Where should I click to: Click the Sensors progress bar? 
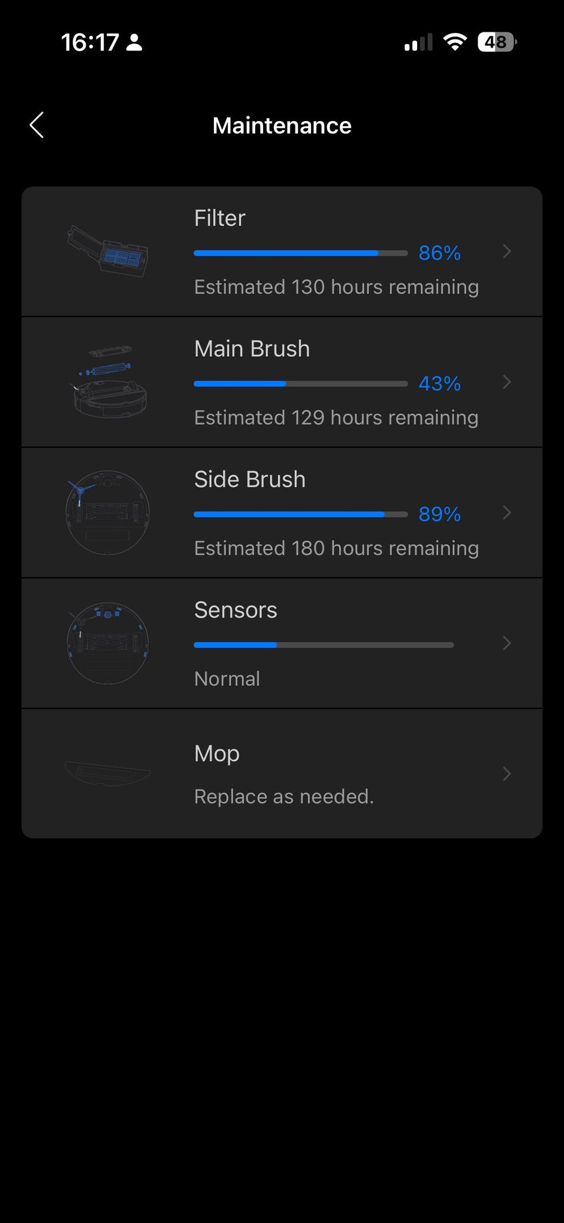pos(323,645)
